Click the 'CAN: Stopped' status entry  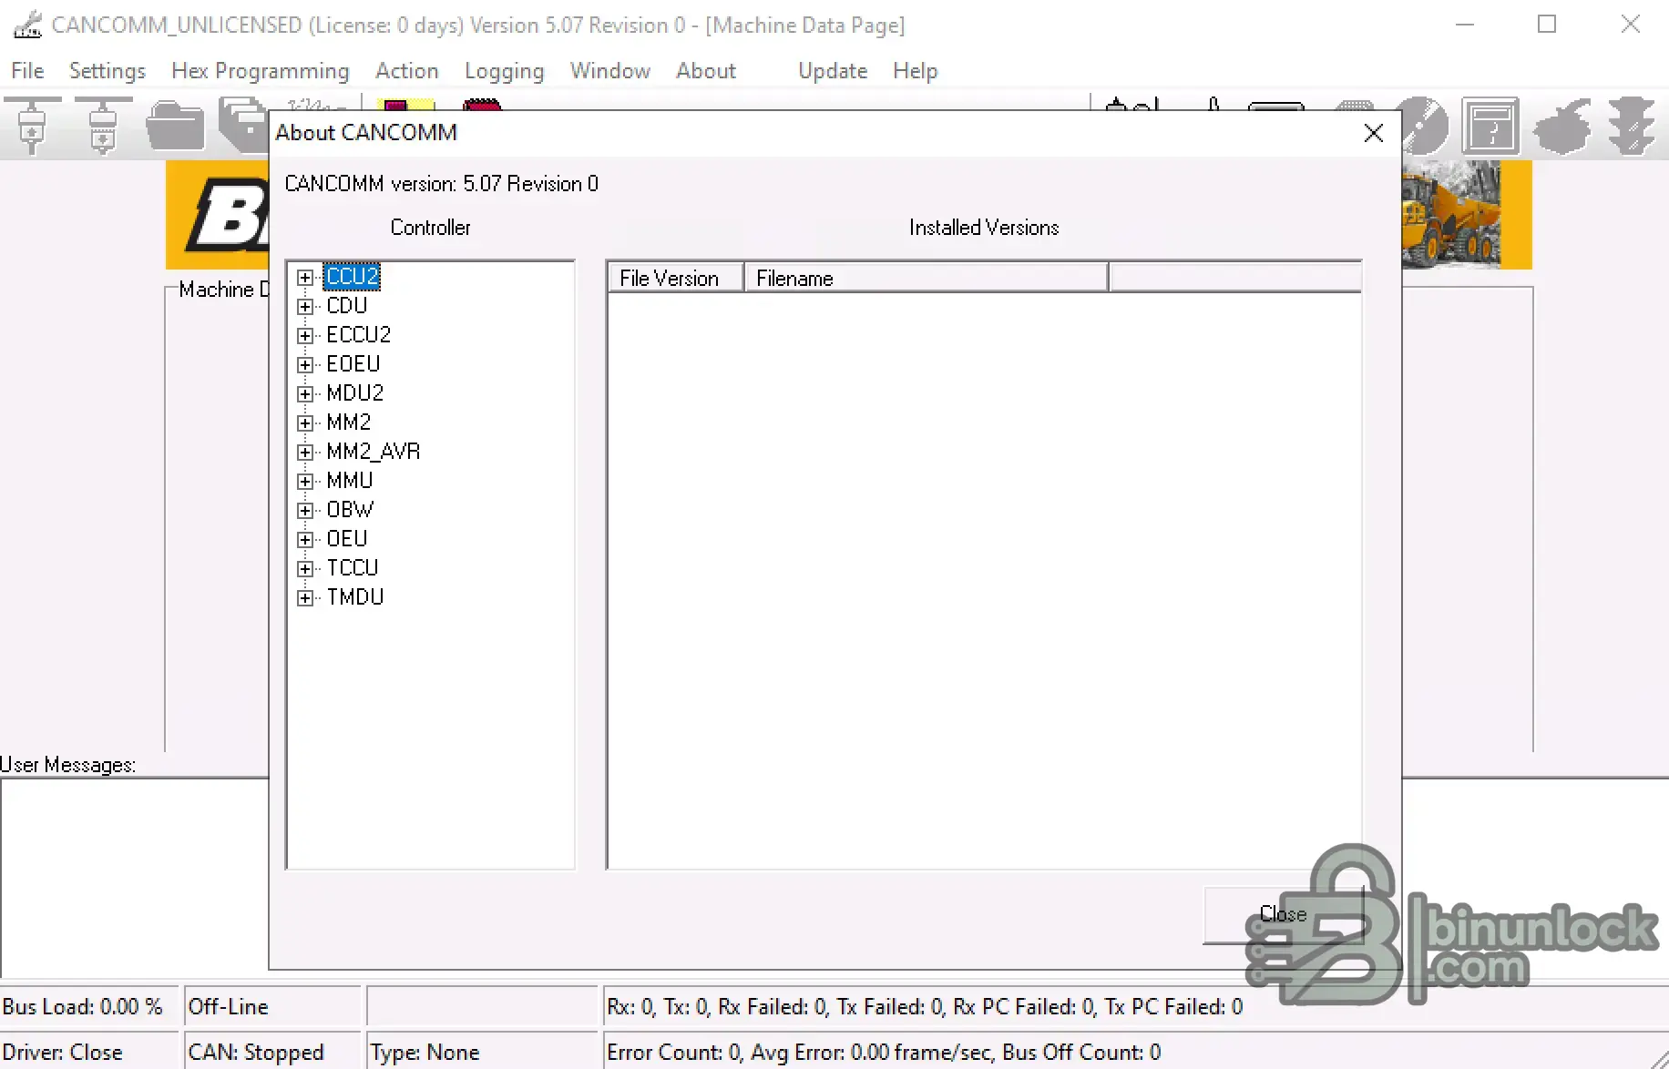click(x=272, y=1052)
